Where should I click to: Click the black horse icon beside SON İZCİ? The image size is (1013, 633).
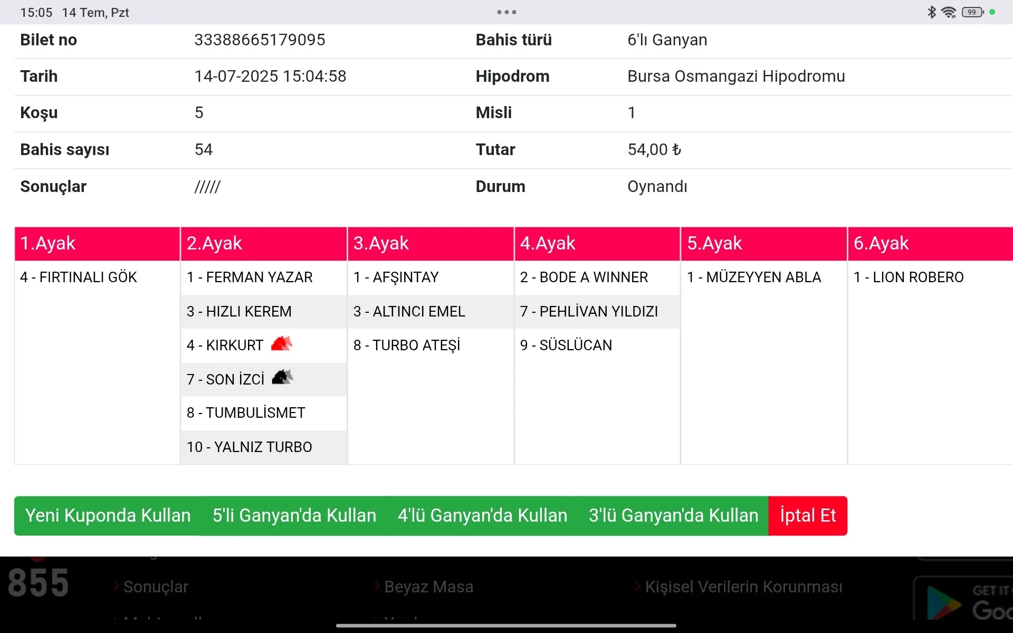282,378
